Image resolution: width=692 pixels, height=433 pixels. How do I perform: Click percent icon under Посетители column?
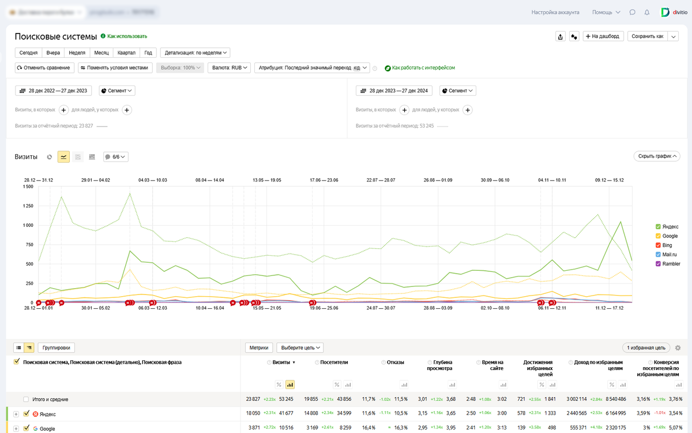pyautogui.click(x=337, y=385)
